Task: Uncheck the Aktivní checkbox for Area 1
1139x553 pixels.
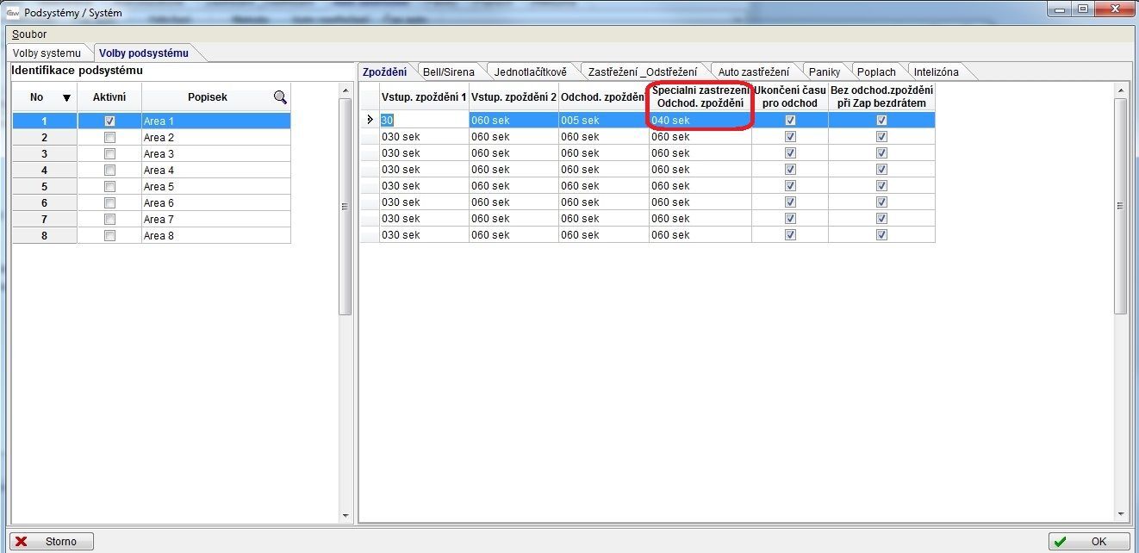Action: [109, 121]
